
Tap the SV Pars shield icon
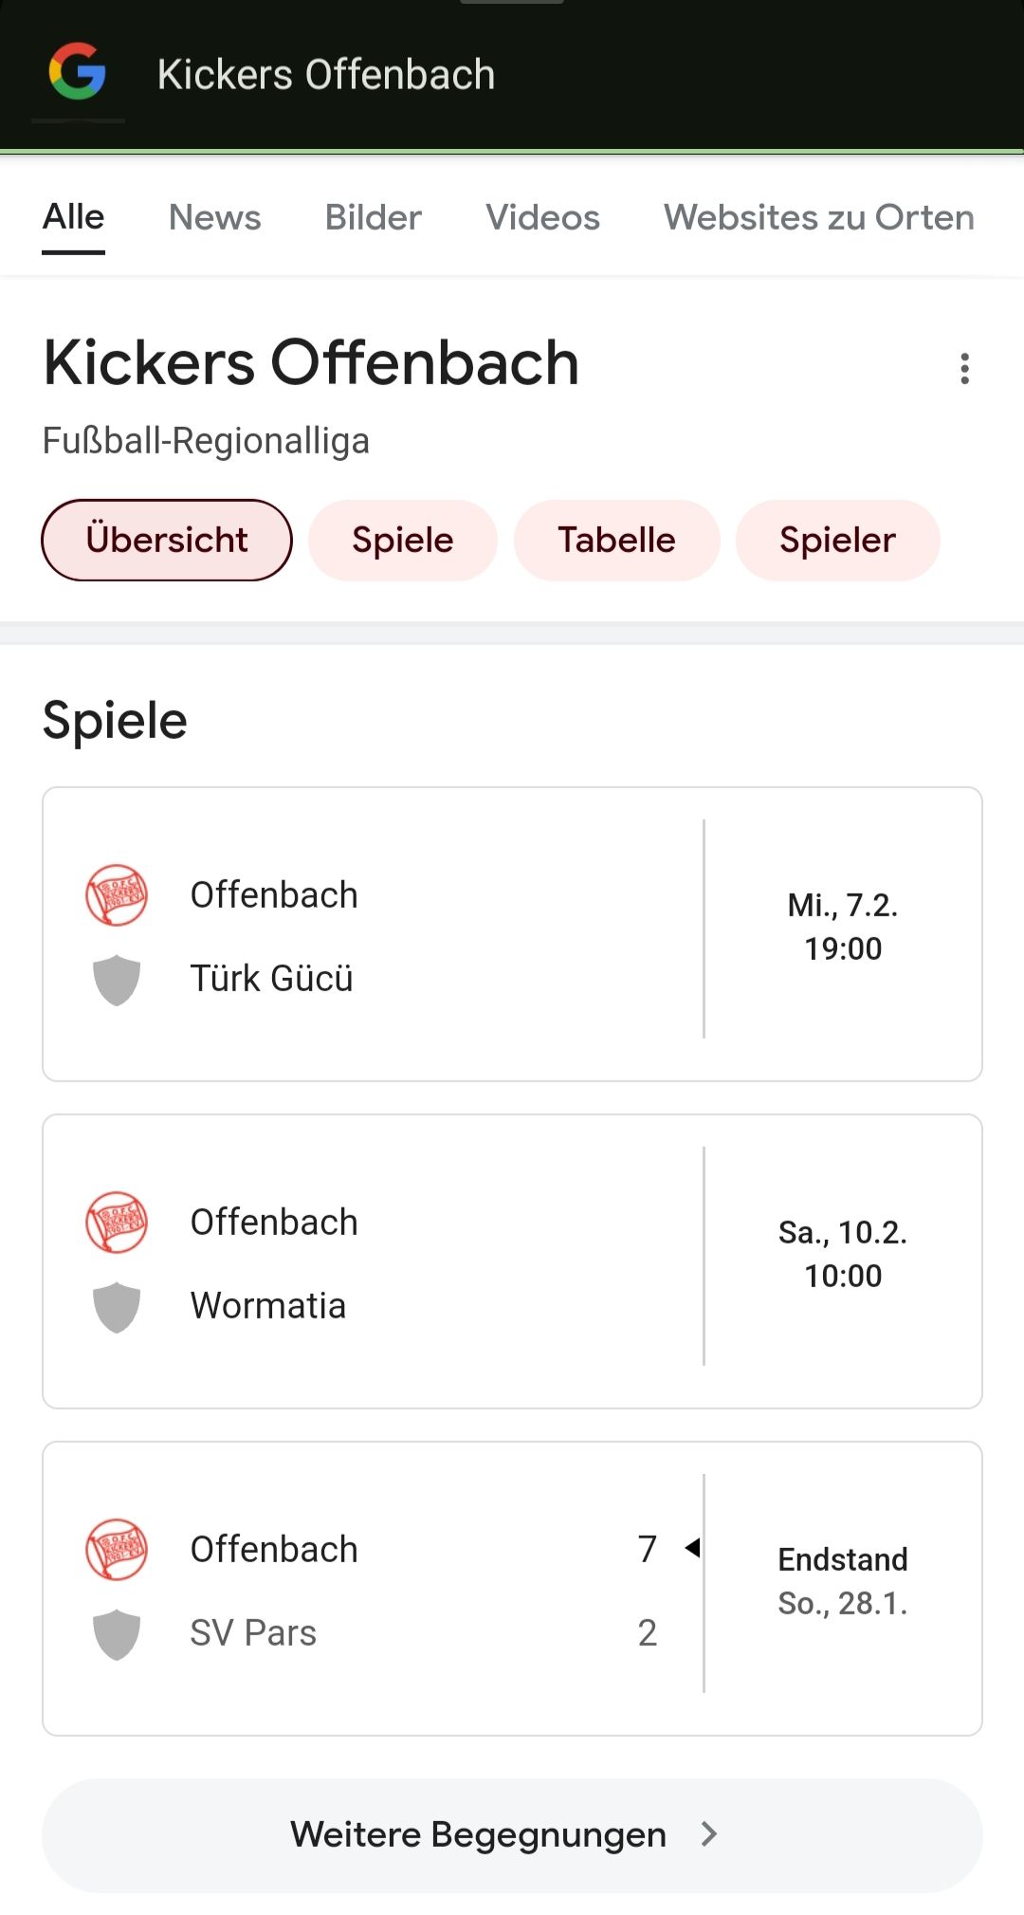click(117, 1633)
